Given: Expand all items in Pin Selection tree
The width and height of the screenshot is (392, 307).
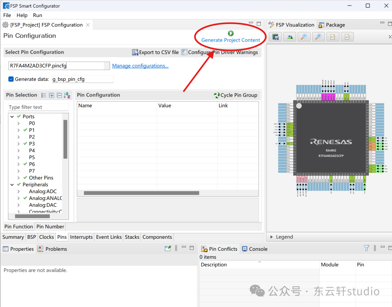Looking at the screenshot, I should pyautogui.click(x=52, y=95).
